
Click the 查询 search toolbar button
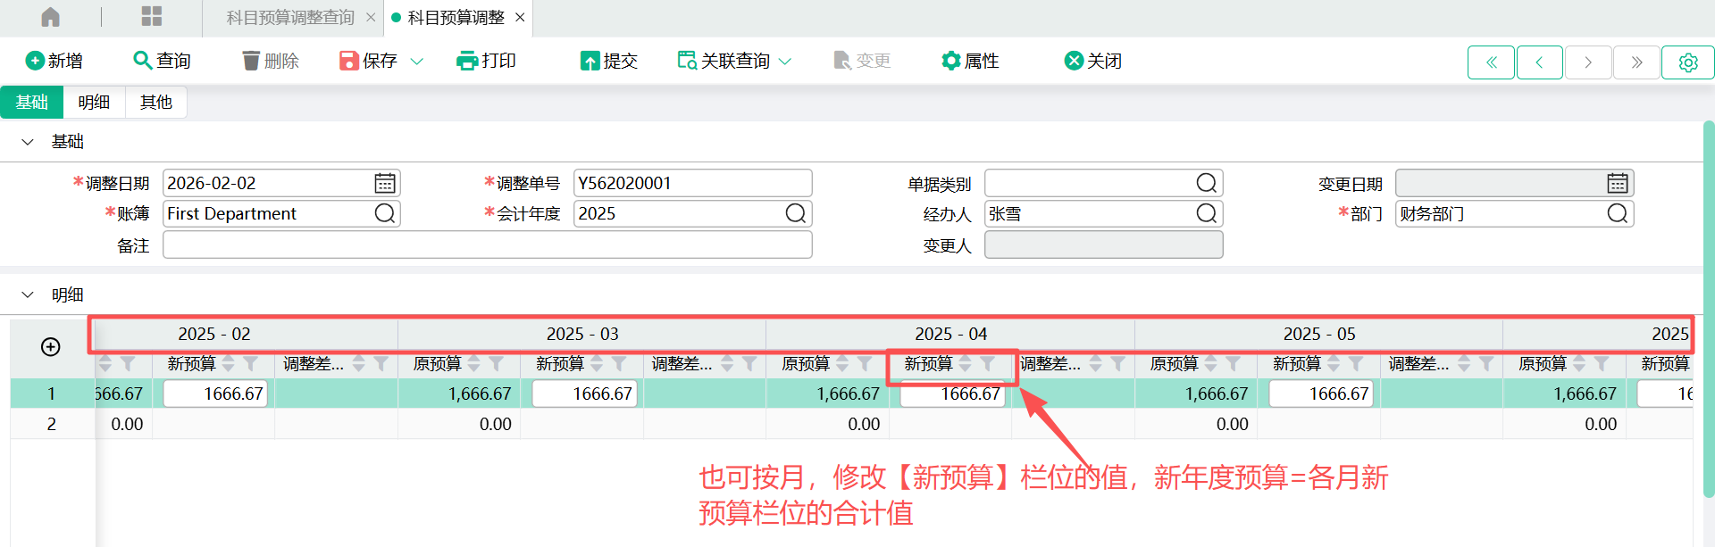point(162,61)
